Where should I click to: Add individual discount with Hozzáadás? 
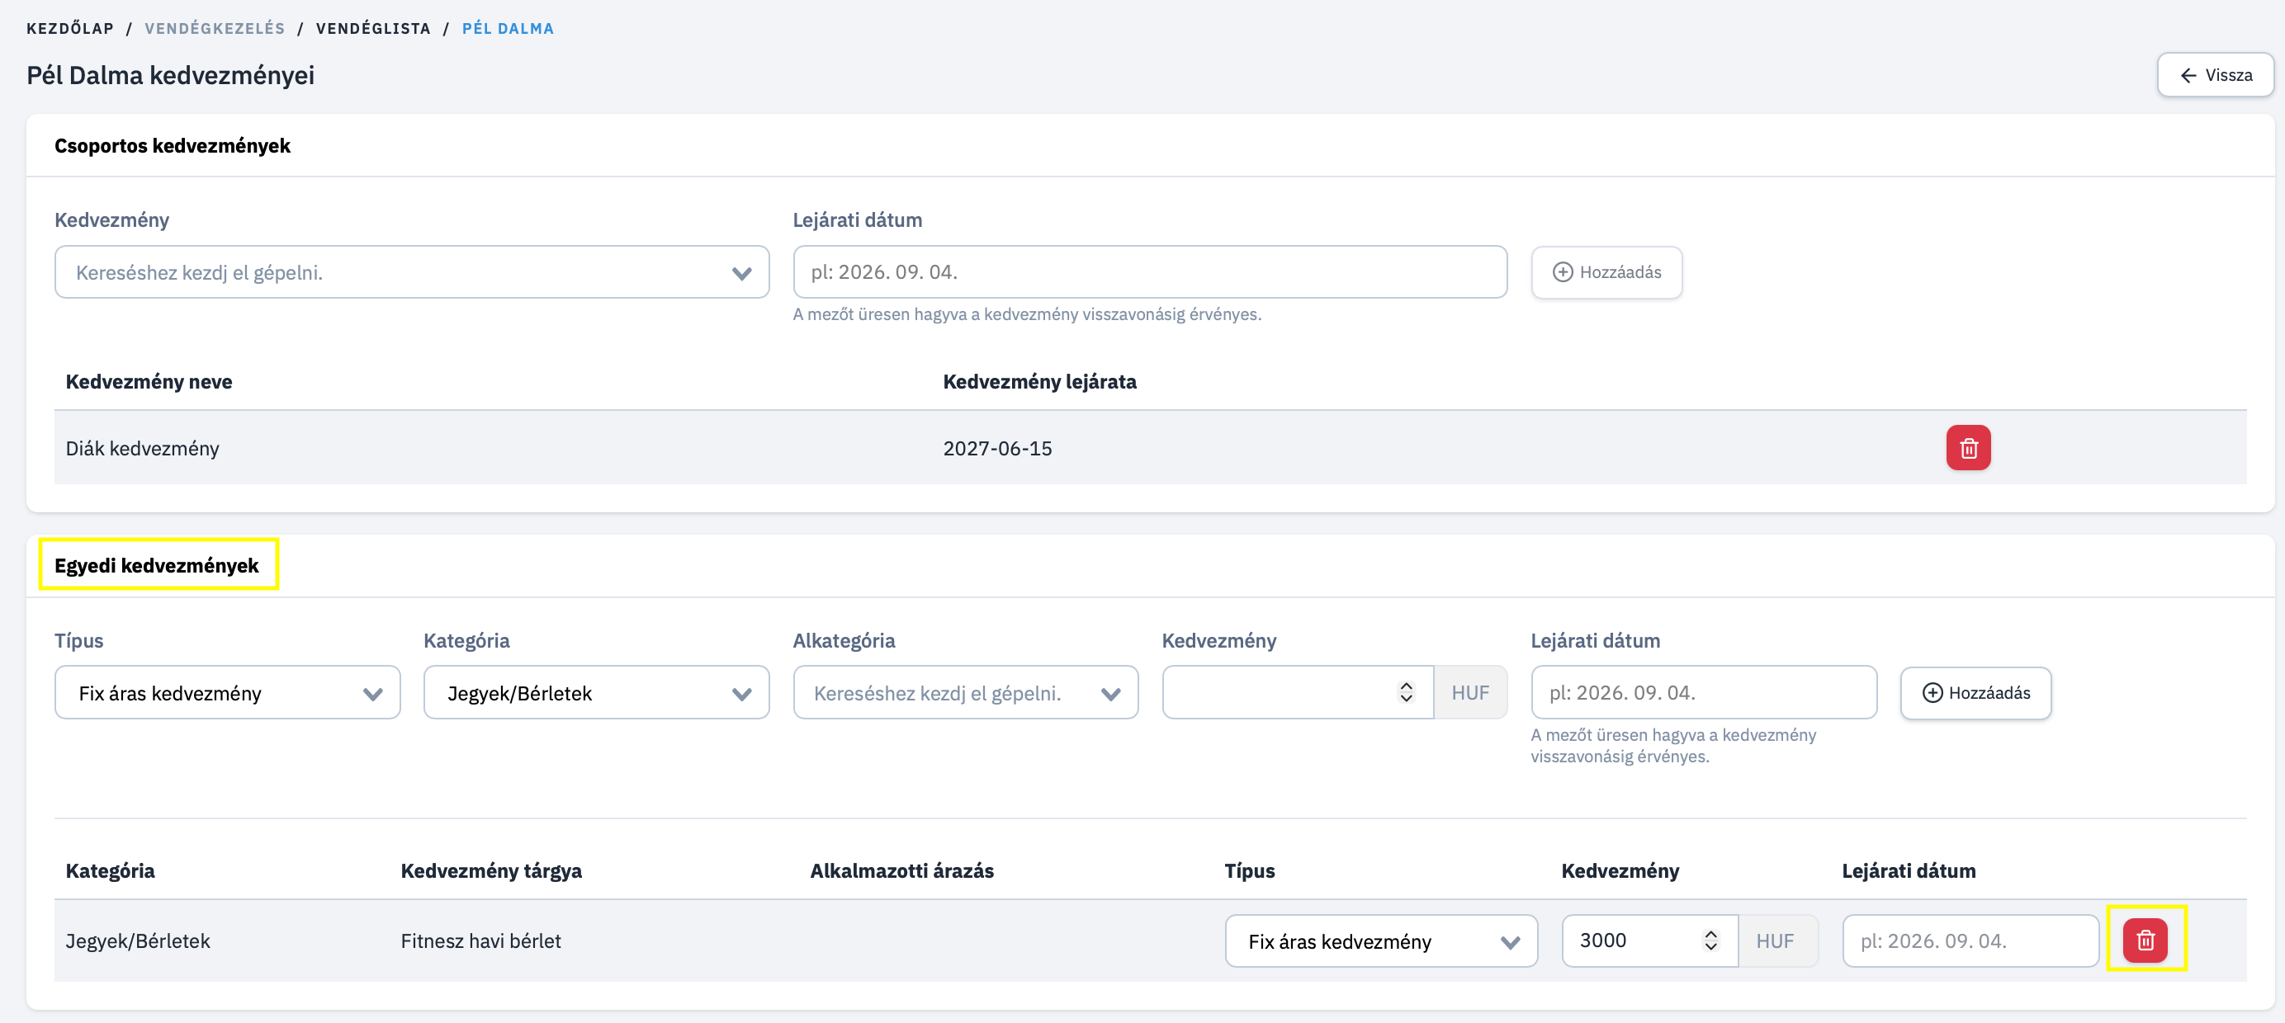coord(1975,692)
